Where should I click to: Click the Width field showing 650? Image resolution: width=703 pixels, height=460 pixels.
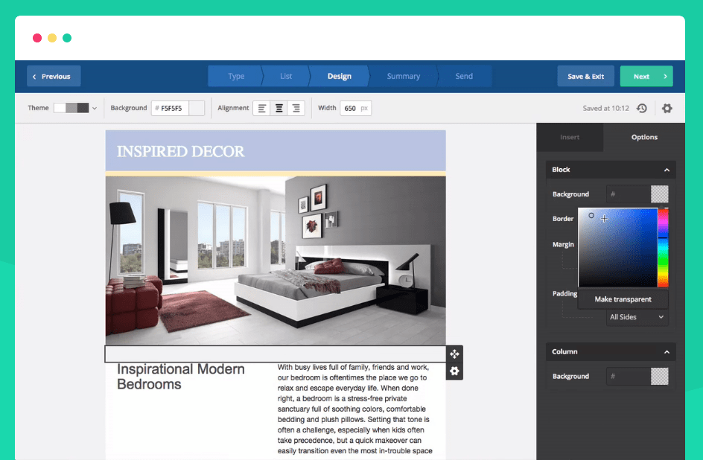click(x=355, y=108)
